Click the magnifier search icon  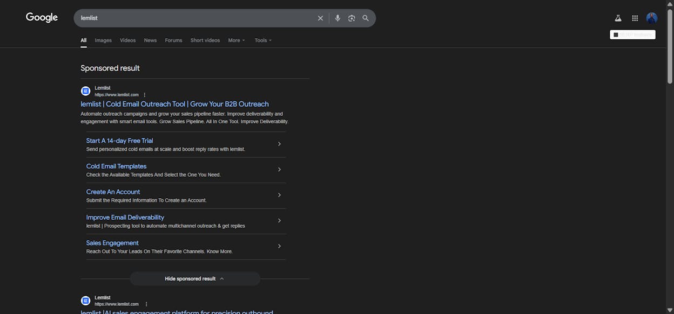click(366, 18)
